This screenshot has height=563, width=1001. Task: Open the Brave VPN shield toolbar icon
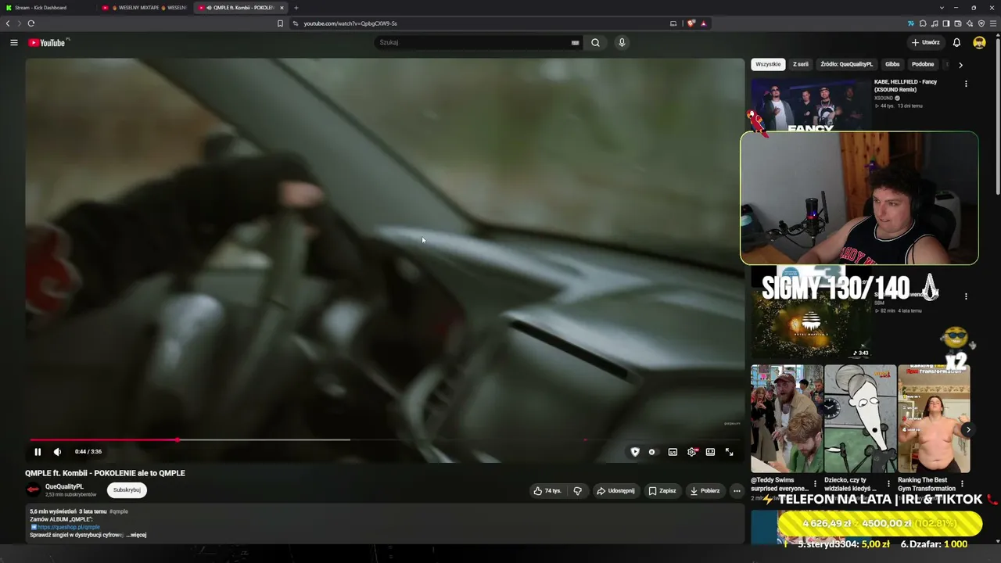click(x=981, y=23)
